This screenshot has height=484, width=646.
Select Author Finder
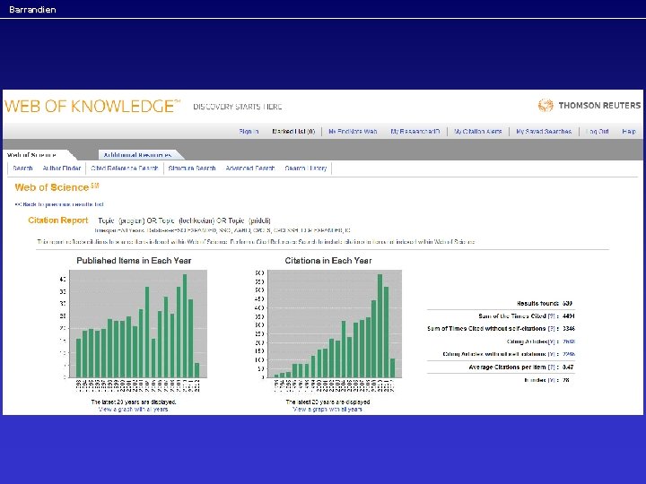[62, 168]
